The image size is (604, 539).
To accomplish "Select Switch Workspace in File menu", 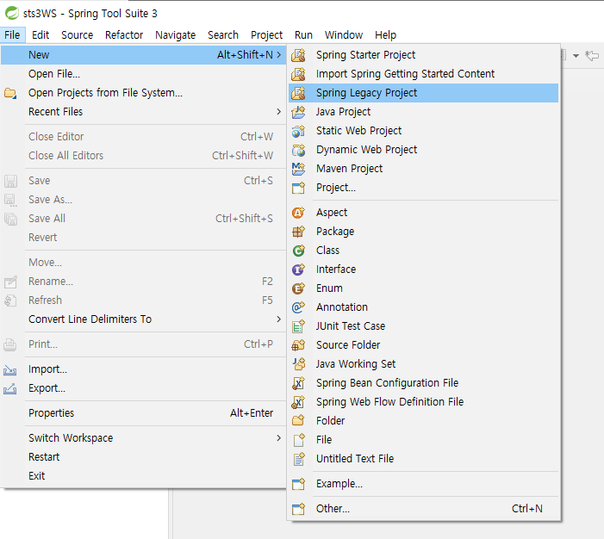I will (x=143, y=438).
